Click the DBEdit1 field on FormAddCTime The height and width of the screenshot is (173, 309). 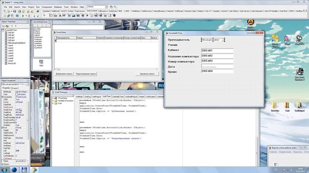pyautogui.click(x=217, y=50)
